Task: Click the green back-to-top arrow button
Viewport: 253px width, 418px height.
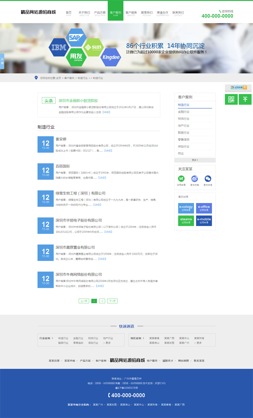Action: click(x=245, y=99)
